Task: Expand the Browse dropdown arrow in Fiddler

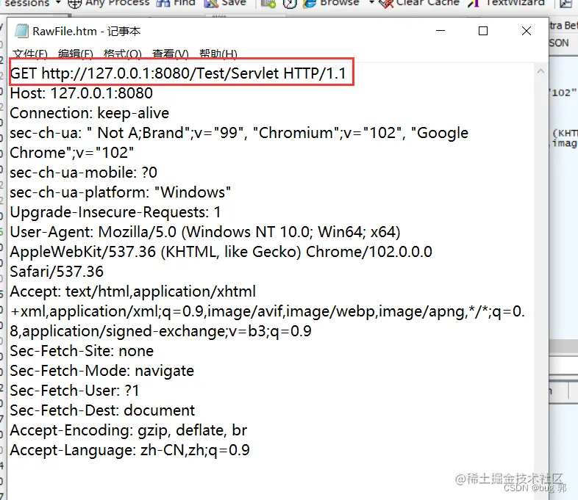Action: point(371,3)
